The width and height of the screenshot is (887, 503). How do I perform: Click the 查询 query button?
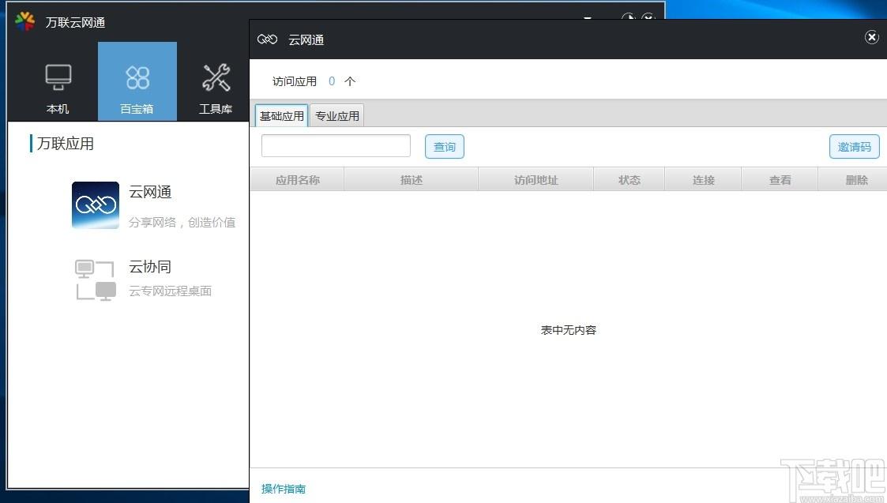(445, 147)
